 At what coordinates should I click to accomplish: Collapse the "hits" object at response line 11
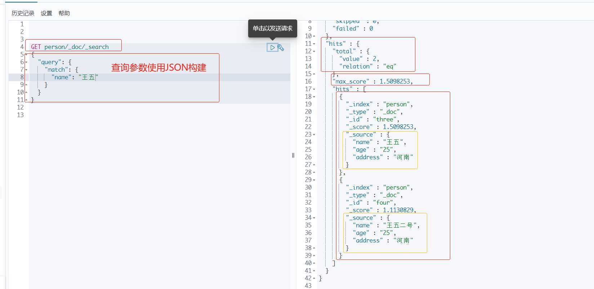tap(314, 44)
